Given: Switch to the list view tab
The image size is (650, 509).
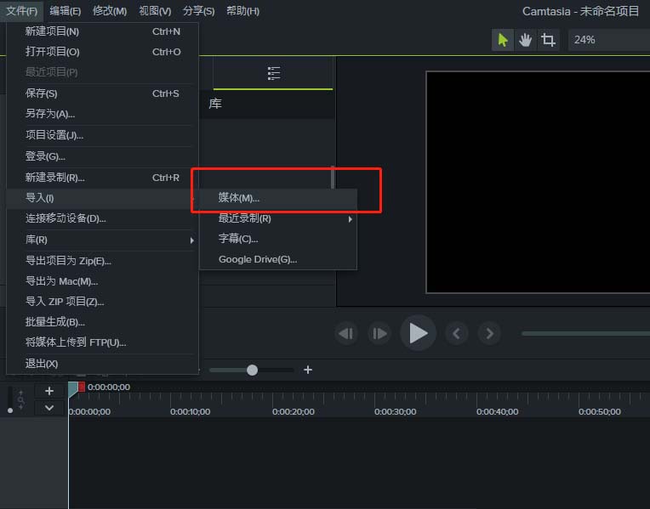Looking at the screenshot, I should 273,73.
